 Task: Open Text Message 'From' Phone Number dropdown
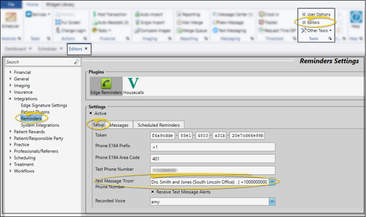[272, 182]
